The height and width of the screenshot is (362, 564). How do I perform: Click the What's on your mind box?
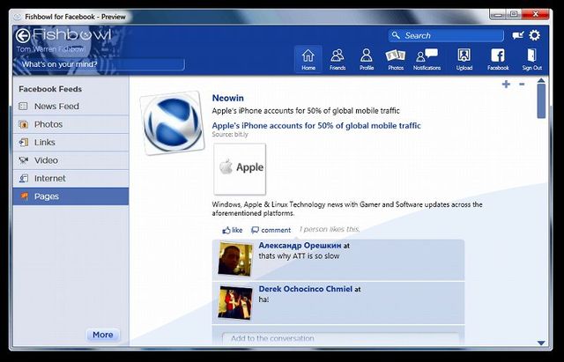(100, 64)
